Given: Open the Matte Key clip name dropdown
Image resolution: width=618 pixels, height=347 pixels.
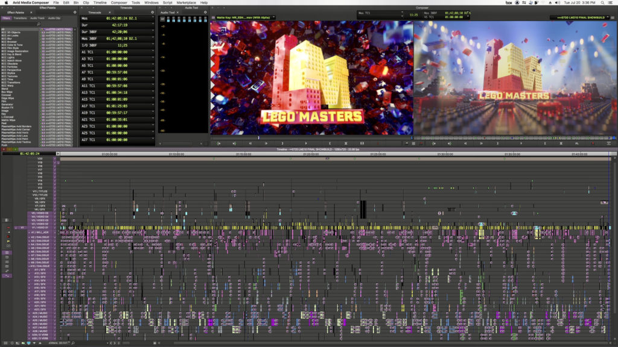Looking at the screenshot, I should 273,17.
